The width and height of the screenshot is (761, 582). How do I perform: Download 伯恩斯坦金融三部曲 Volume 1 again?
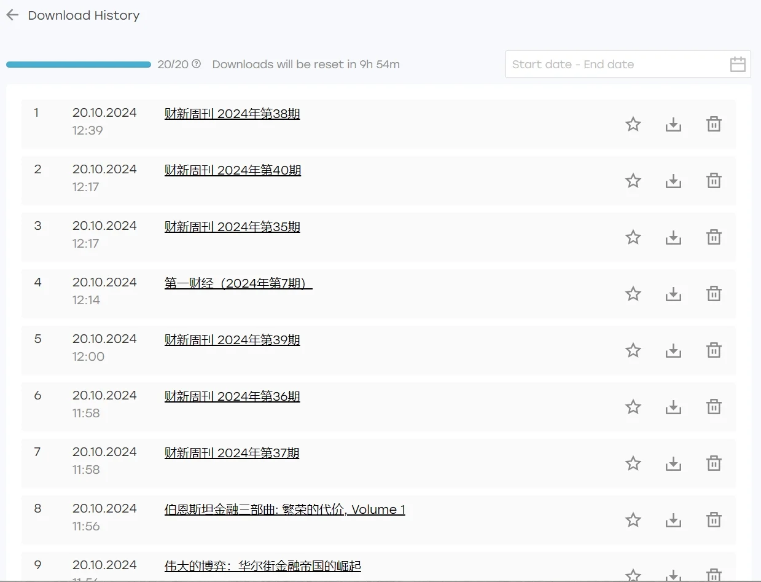click(674, 520)
